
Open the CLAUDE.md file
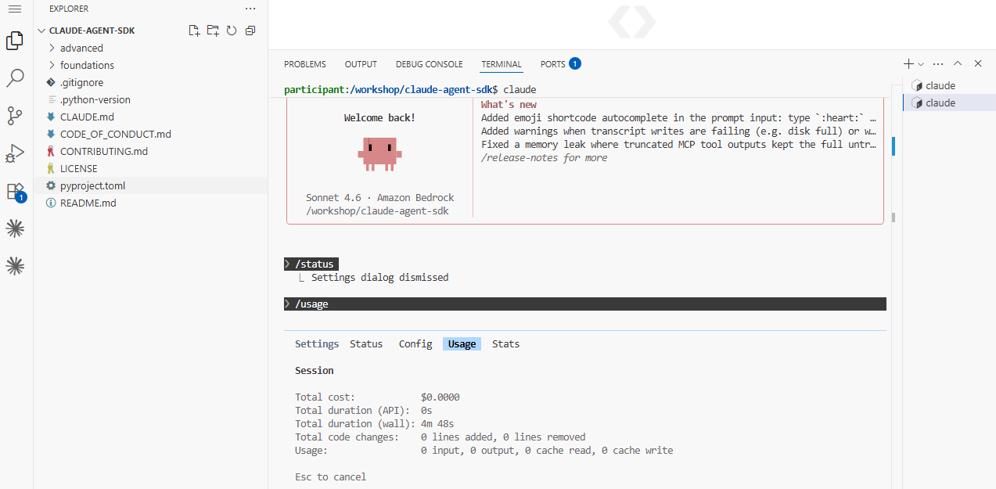(150, 117)
